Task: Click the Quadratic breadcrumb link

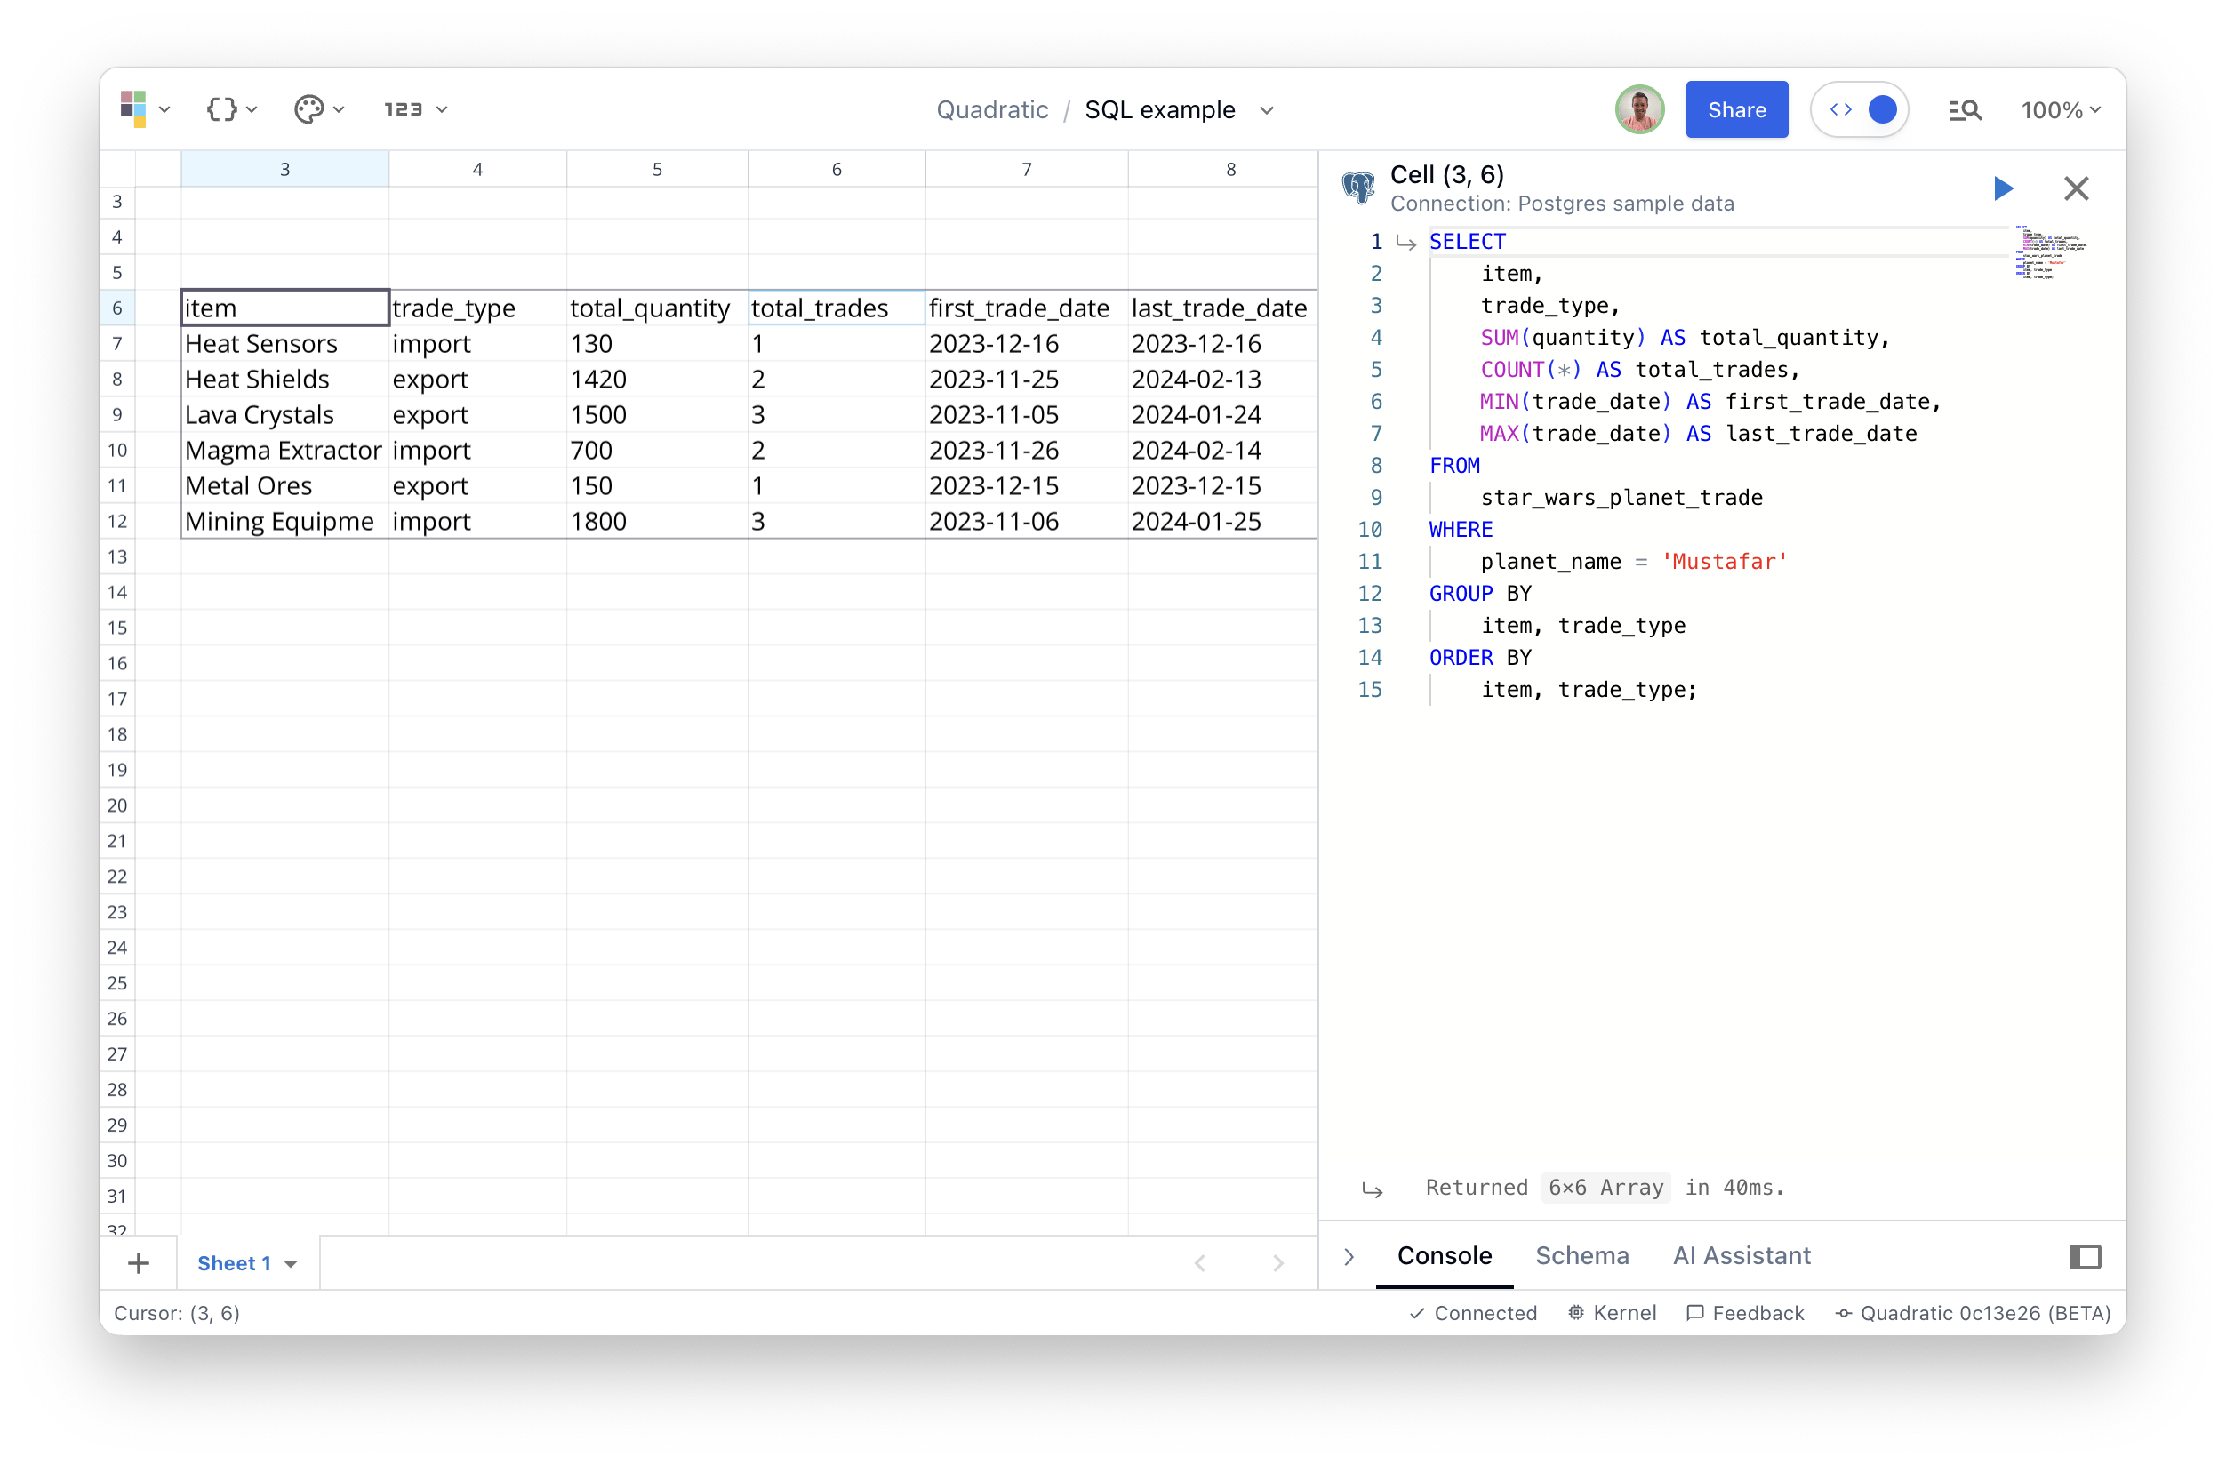Action: [x=992, y=110]
